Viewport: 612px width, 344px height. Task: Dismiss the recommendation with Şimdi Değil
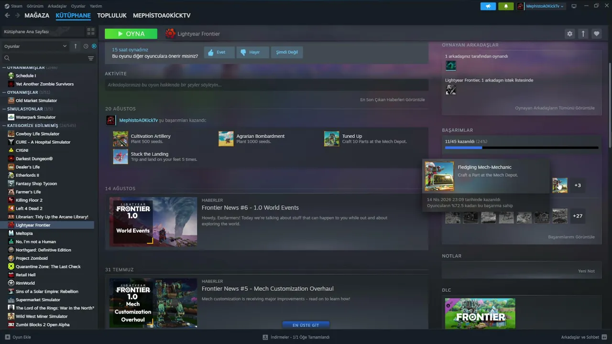pyautogui.click(x=287, y=52)
